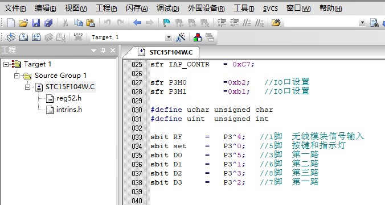The height and width of the screenshot is (205, 385).
Task: Save all files with stacked diskettes icon
Action: [x=48, y=23]
